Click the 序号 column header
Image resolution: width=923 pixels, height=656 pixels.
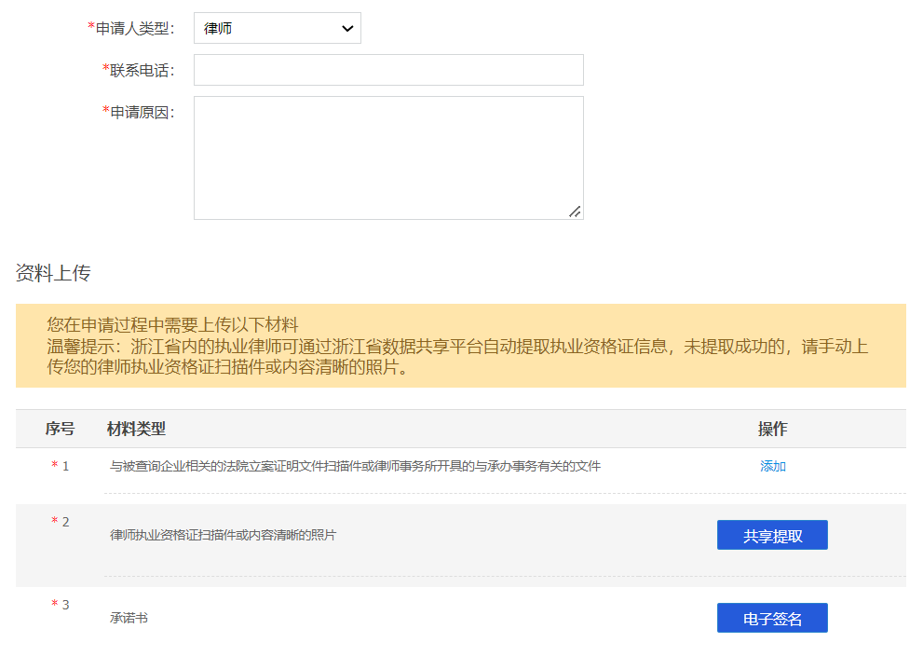point(60,429)
